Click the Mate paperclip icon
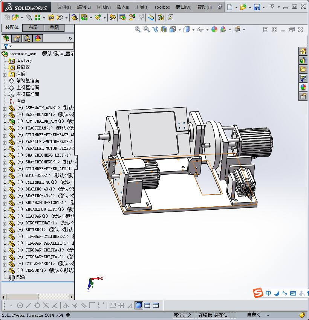Screen dimensions: 309x320 29,18
